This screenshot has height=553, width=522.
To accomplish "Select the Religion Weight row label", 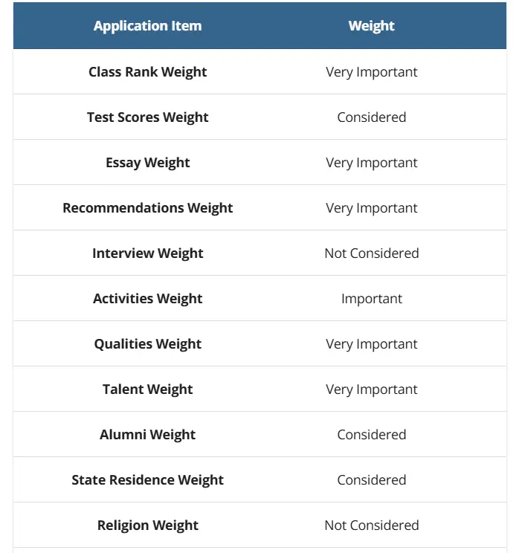I will point(147,525).
